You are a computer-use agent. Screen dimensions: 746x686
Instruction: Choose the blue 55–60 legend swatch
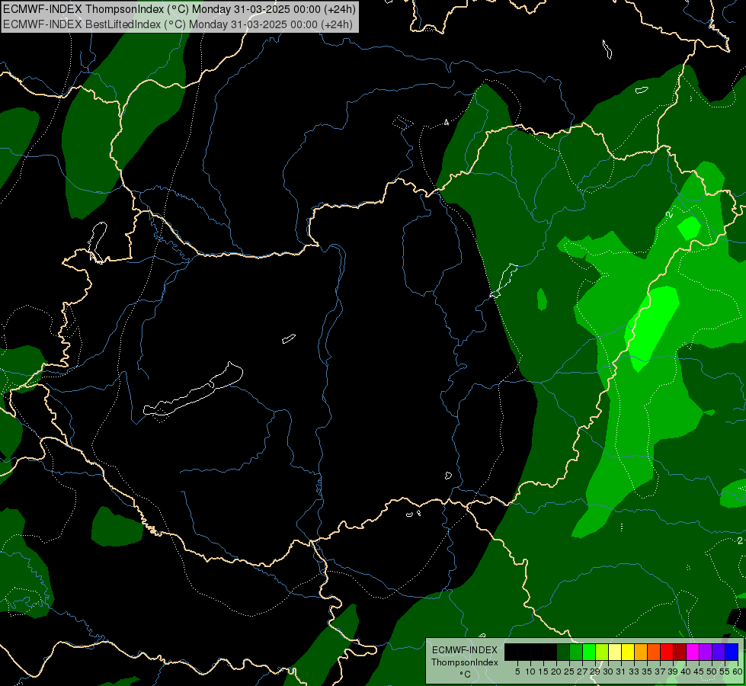pyautogui.click(x=732, y=652)
